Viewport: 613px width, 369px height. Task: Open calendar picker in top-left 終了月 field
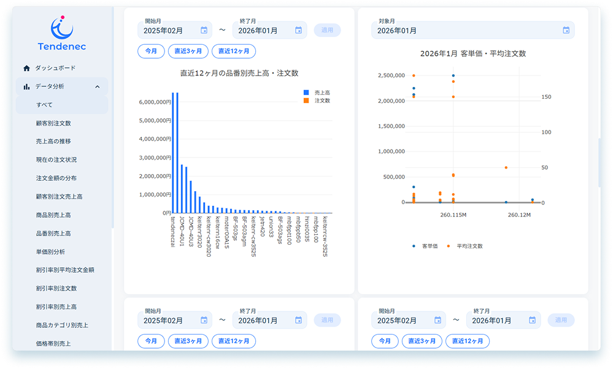point(298,30)
